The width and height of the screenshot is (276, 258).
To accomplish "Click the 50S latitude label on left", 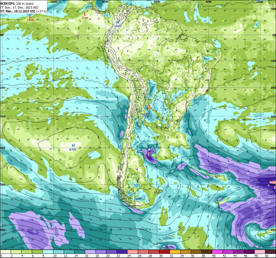I will [x=3, y=185].
